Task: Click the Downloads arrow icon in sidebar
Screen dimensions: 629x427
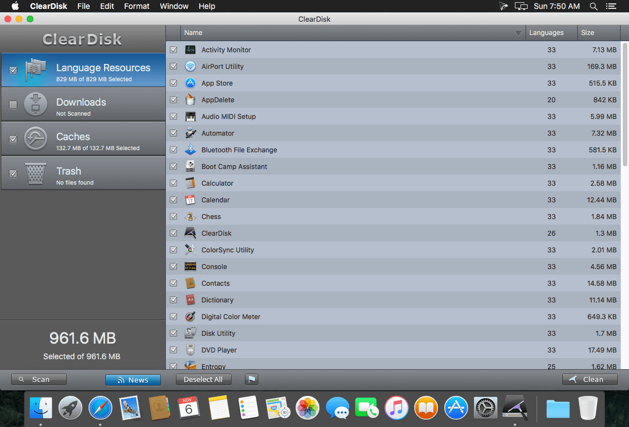Action: [x=36, y=104]
